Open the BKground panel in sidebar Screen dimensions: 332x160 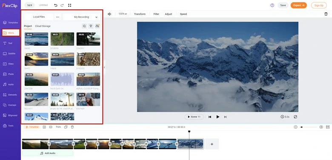coord(10,116)
